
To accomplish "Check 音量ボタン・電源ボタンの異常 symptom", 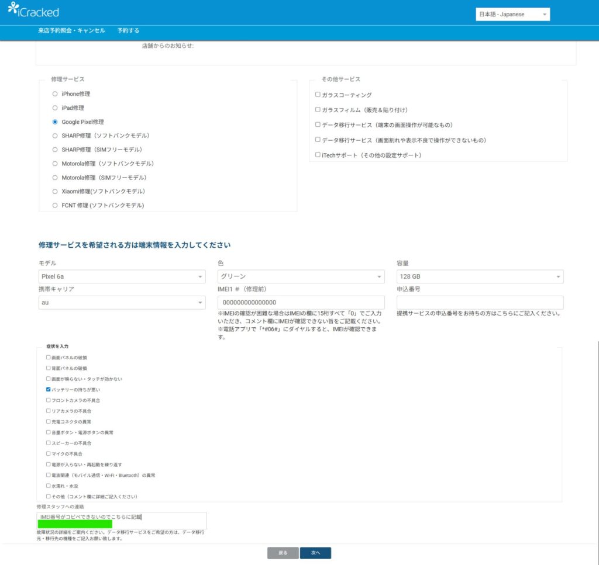I will [x=48, y=432].
